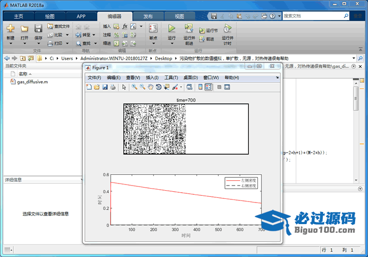The width and height of the screenshot is (368, 257).
Task: Expand the Details (详细信息) panel
Action: coord(82,180)
